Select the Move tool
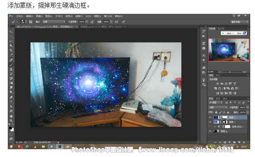The width and height of the screenshot is (255, 157). click(11, 32)
